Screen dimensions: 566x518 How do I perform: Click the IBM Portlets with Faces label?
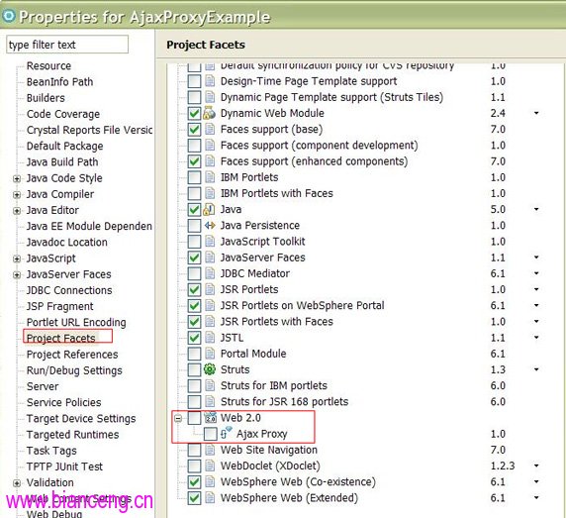[276, 193]
